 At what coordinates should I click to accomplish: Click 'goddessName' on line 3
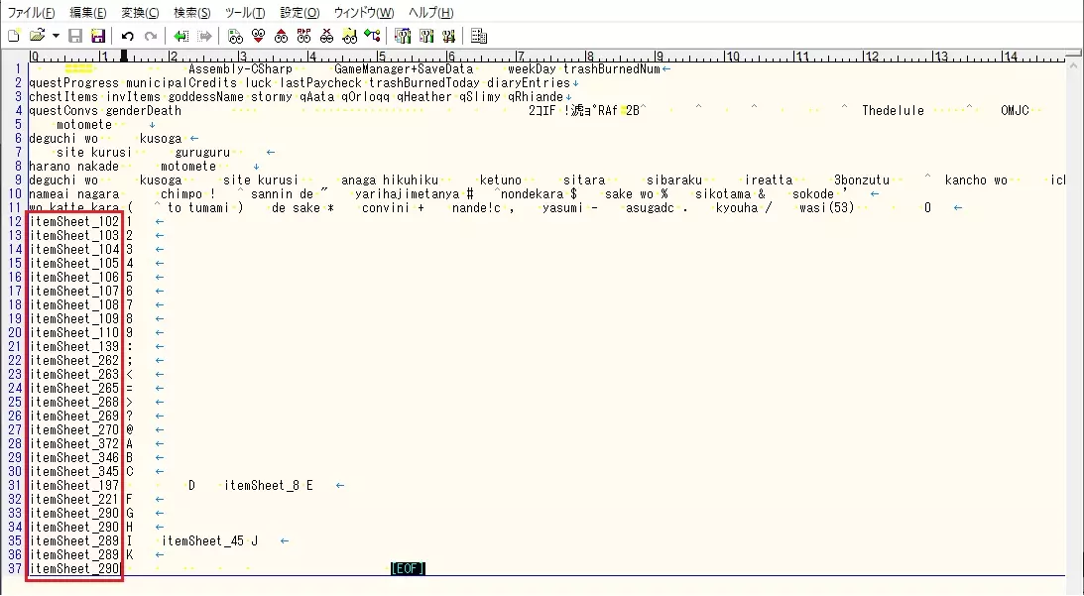pos(206,97)
